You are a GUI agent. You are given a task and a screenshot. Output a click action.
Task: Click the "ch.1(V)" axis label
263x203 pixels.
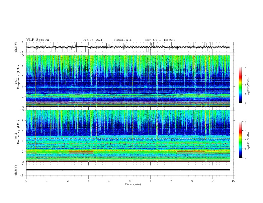point(16,47)
